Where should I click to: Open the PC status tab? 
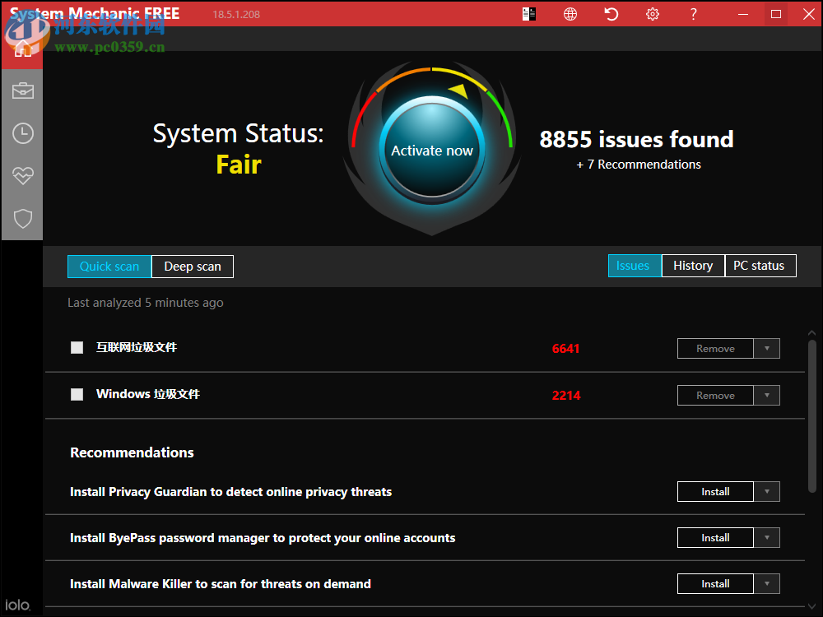tap(760, 265)
